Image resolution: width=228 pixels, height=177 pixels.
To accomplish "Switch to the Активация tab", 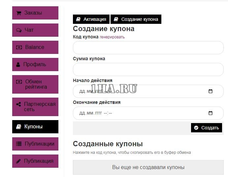I will click(91, 19).
